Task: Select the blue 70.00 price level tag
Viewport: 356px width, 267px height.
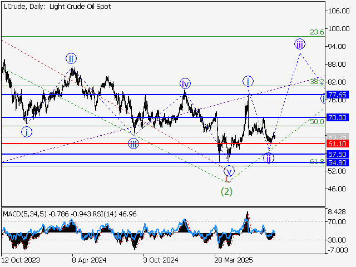Action: (338, 117)
